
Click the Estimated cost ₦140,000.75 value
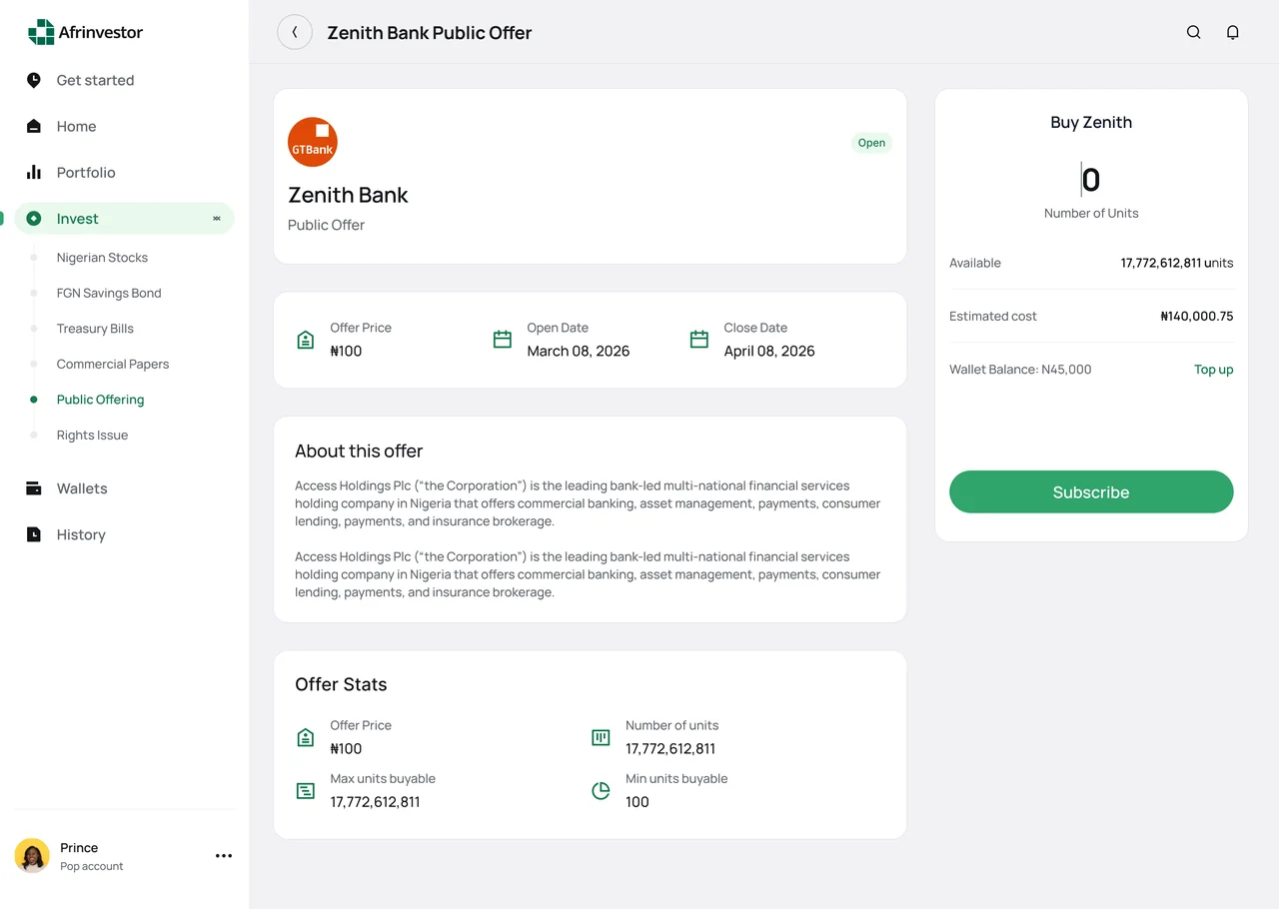(1196, 316)
